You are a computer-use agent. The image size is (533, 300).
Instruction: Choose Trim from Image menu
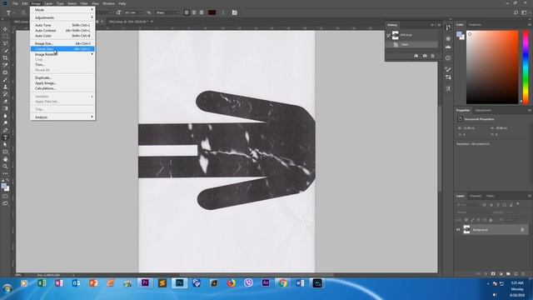[62, 65]
